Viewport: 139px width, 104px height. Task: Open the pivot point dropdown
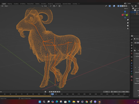tap(51, 6)
